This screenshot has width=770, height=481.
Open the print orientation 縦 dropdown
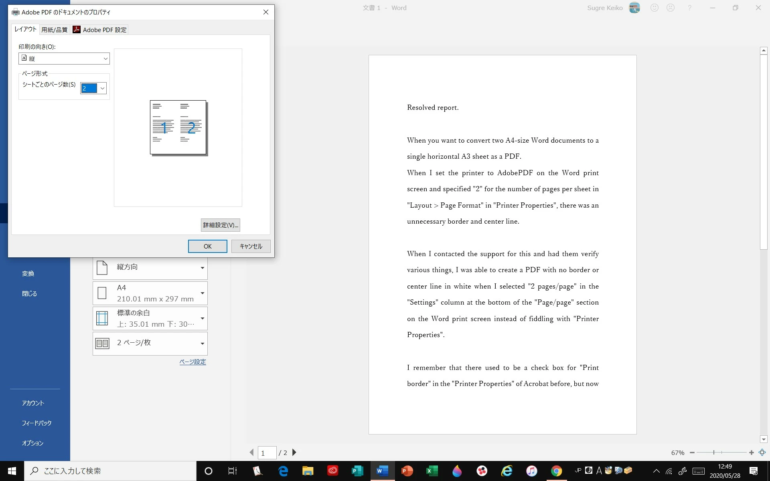point(64,59)
